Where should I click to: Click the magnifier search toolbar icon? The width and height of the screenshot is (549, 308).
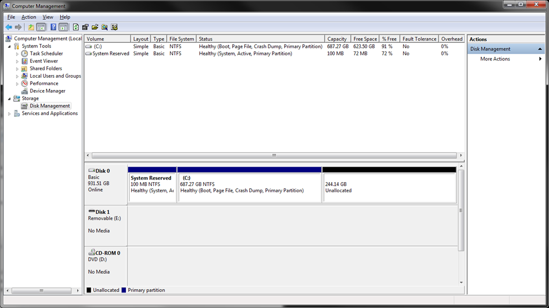[105, 27]
